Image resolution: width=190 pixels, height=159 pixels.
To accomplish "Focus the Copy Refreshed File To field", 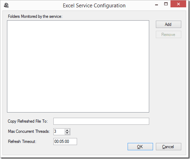I will pyautogui.click(x=101, y=121).
